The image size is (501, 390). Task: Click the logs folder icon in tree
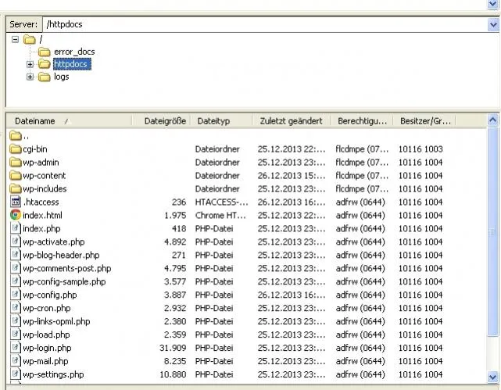pyautogui.click(x=44, y=77)
